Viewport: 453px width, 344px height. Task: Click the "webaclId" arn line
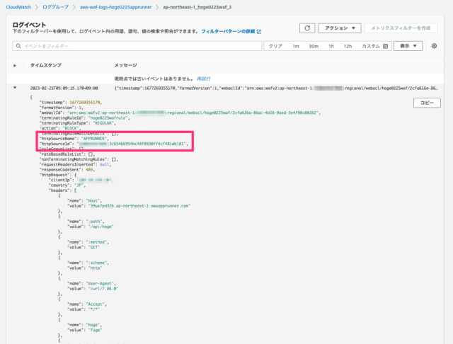point(180,113)
